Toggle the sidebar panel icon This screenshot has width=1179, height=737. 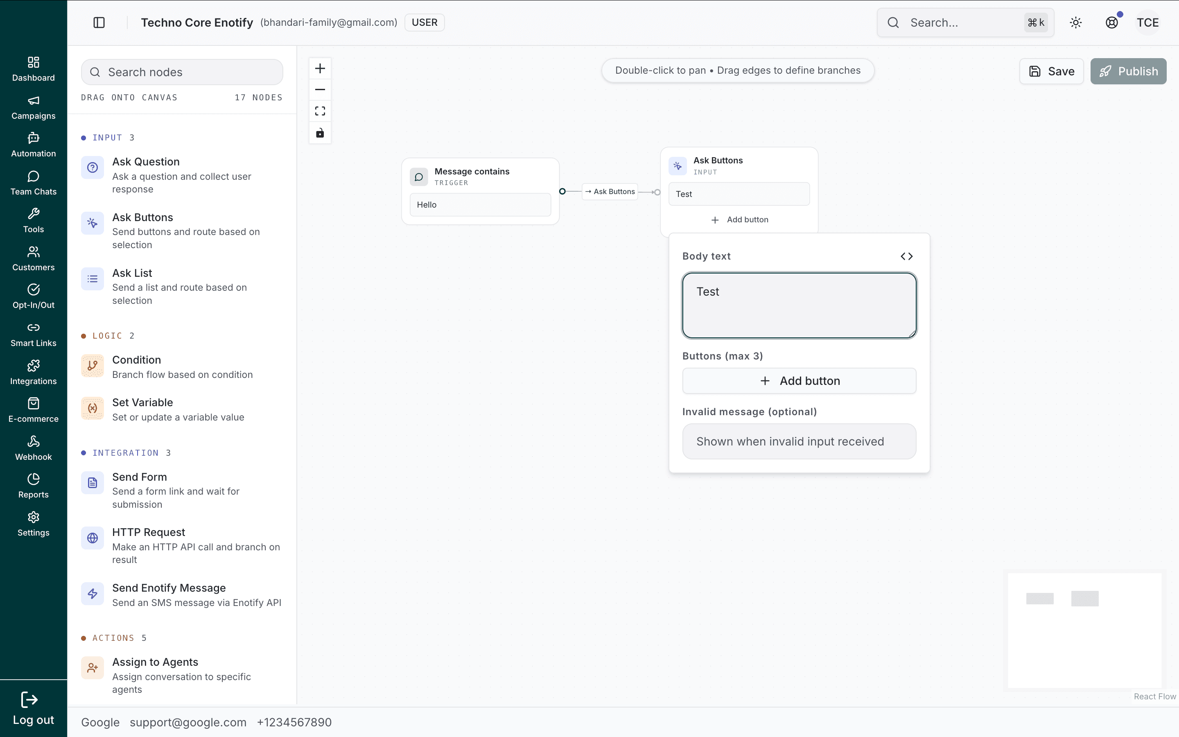point(99,23)
